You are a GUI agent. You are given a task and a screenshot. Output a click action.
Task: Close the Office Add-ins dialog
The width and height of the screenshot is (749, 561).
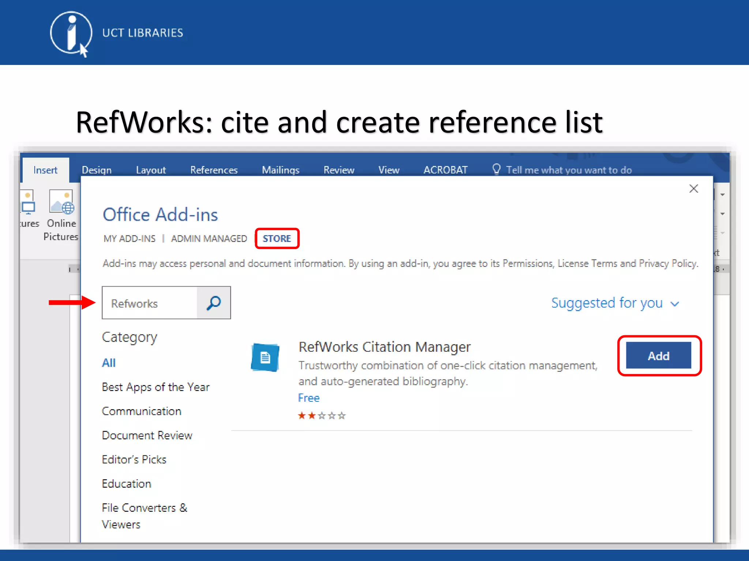pyautogui.click(x=693, y=189)
